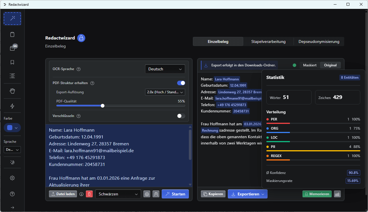Click the indented list icon in the sidebar
368x212 pixels.
(12, 76)
